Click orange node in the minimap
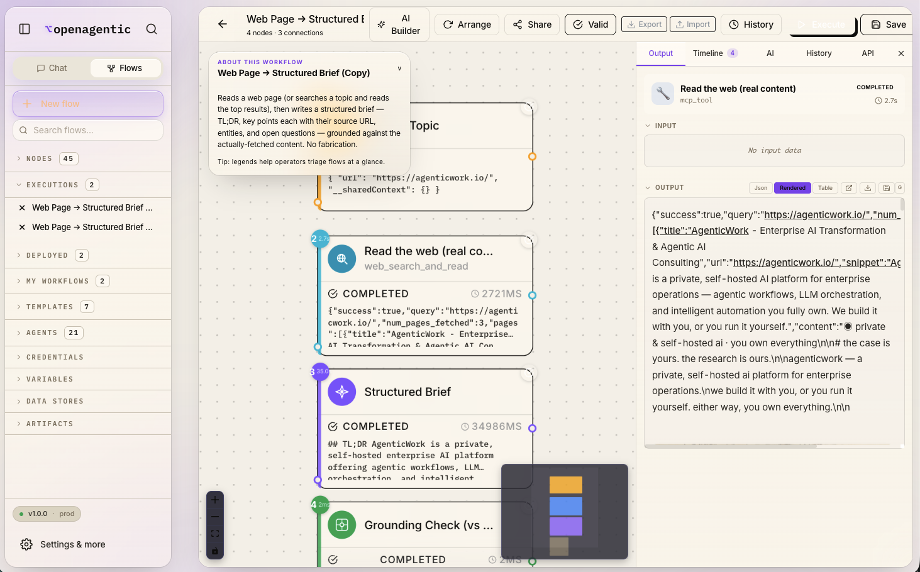920x572 pixels. click(566, 485)
